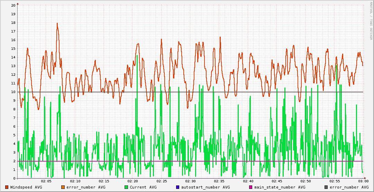This screenshot has height=192, width=374.
Task: Select the 'autostart_number AVG' legend label
Action: [206, 187]
